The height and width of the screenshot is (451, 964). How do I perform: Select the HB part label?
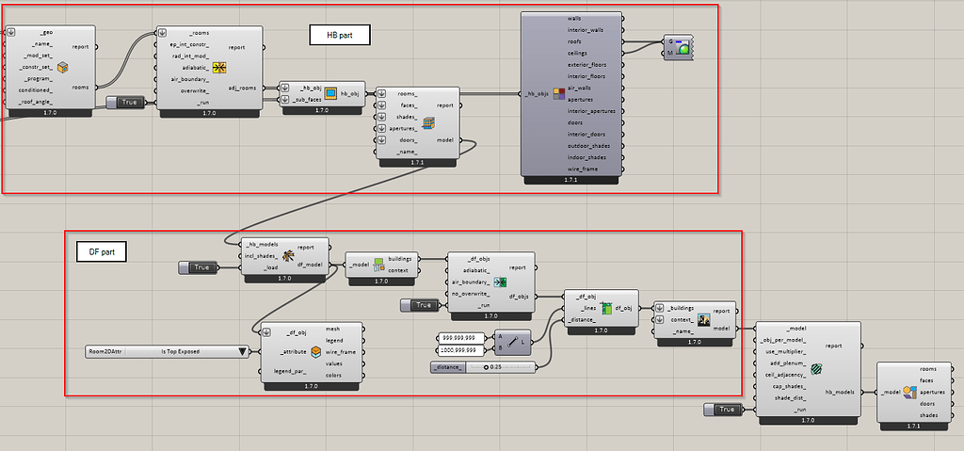(339, 36)
